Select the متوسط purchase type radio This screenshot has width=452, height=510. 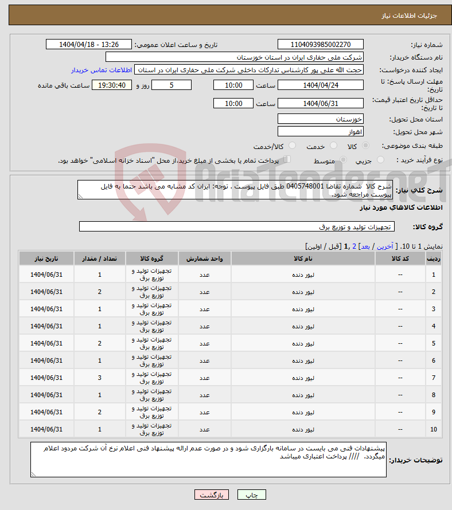343,160
